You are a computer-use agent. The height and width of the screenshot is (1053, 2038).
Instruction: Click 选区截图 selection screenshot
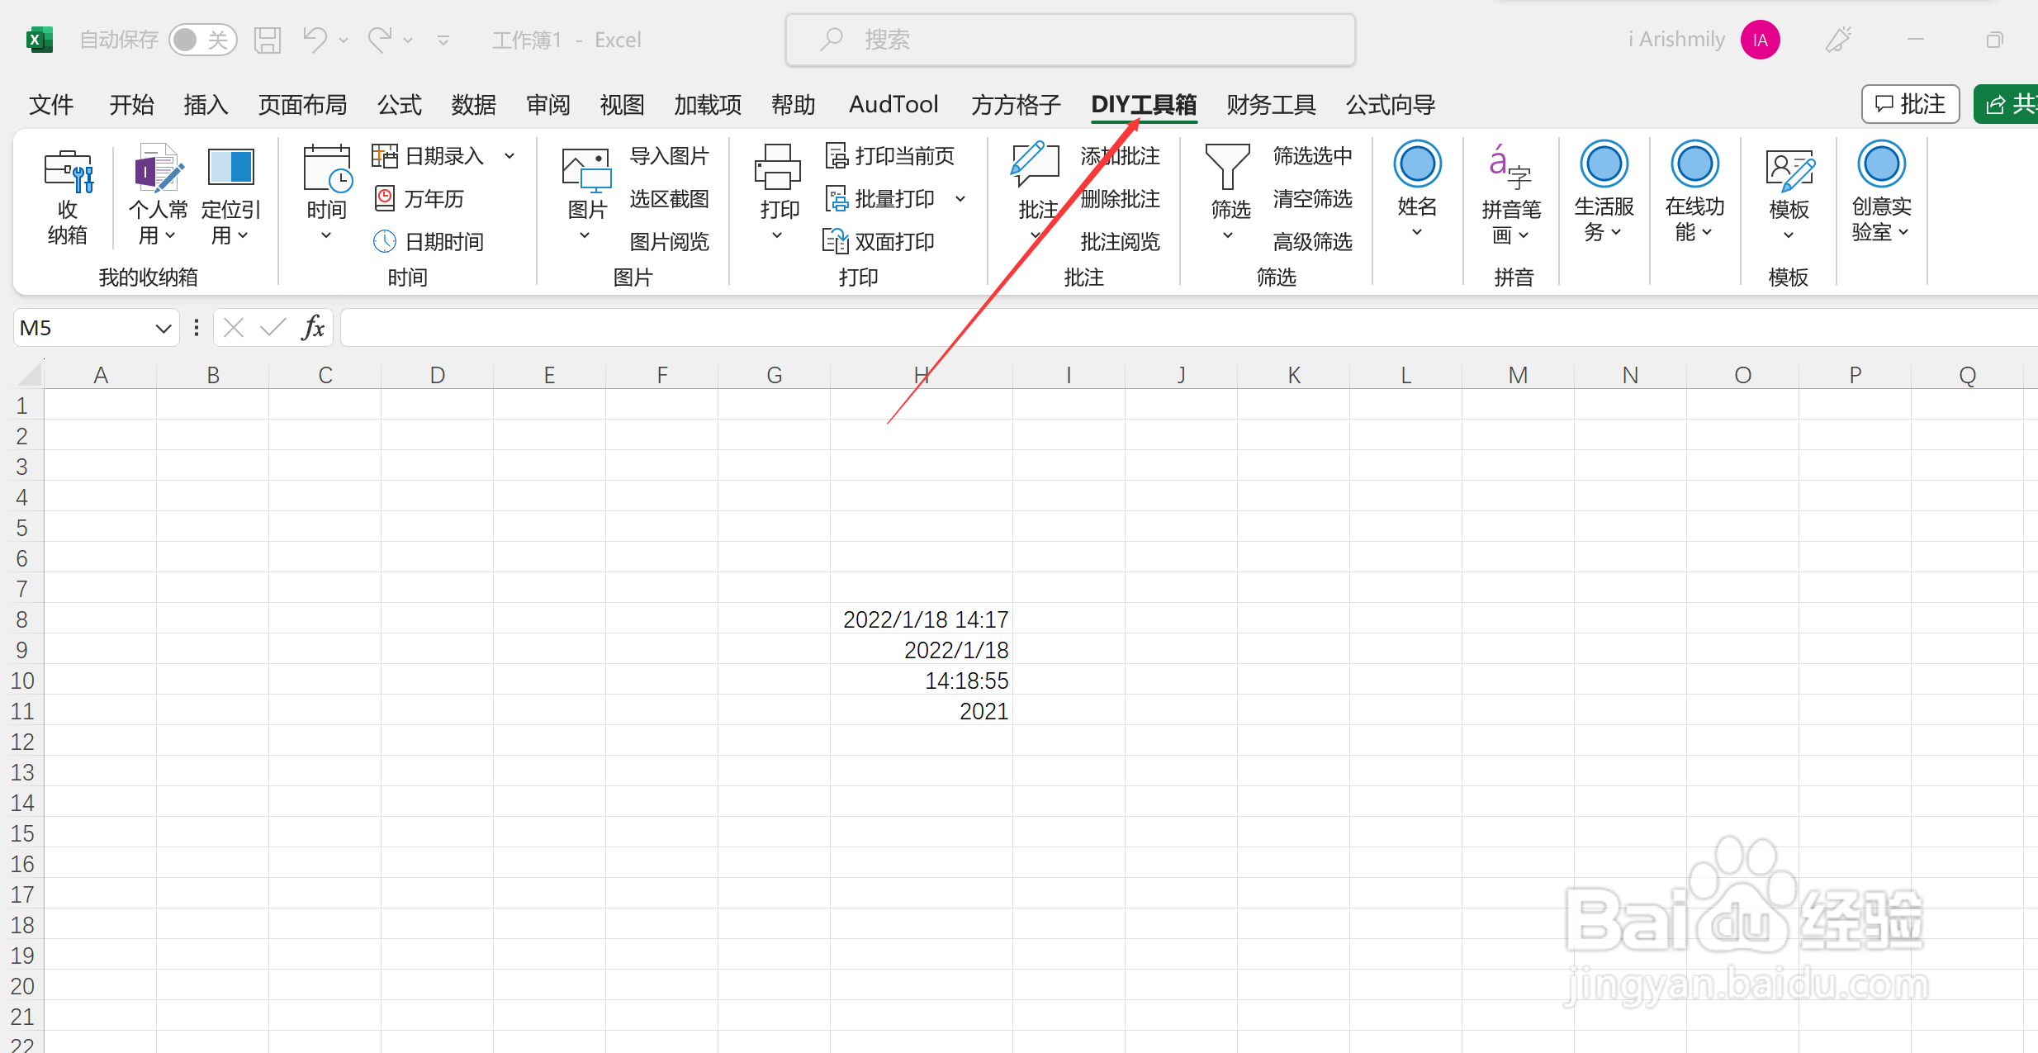pyautogui.click(x=669, y=199)
